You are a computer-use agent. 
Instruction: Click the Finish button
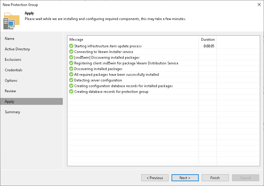(215, 178)
